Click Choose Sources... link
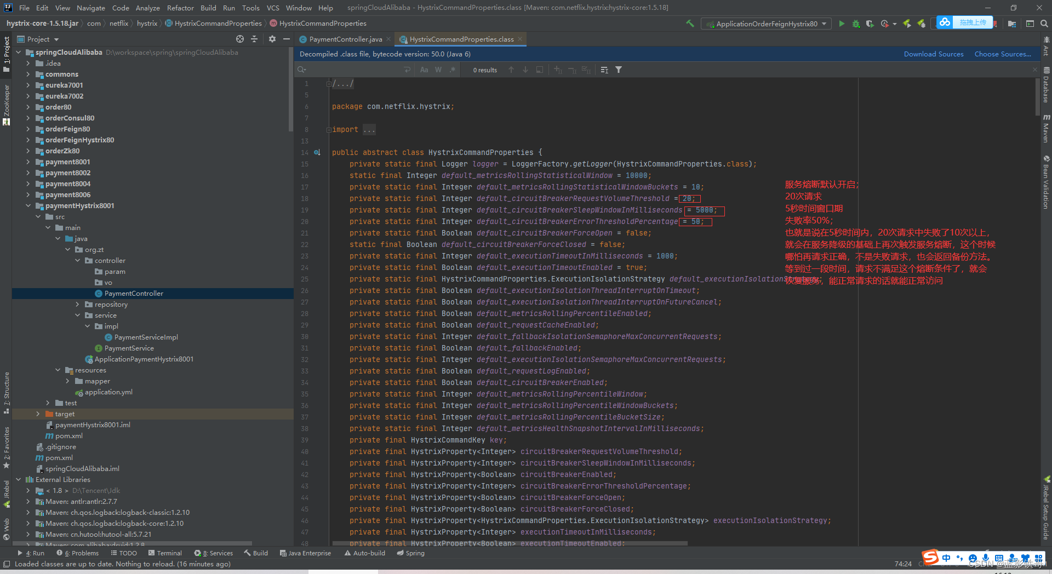The image size is (1052, 574). (1003, 54)
